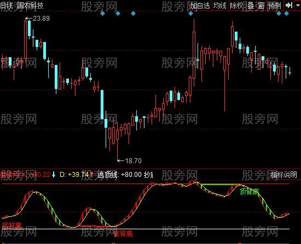The width and height of the screenshot is (301, 244).
Task: Click the 加自选 add-to-watchlist button
Action: [x=200, y=5]
